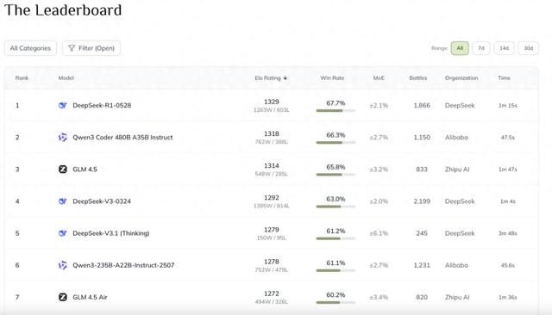Click Qwen3 Coder 480B model icon

(x=63, y=138)
